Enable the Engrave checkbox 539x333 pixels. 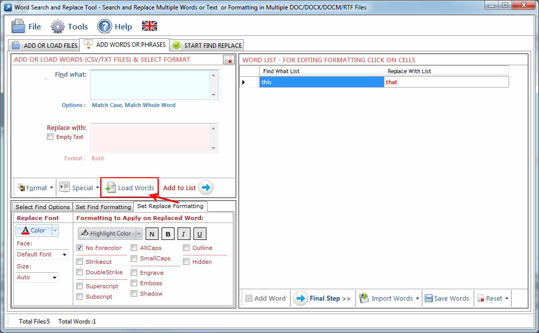pos(134,273)
